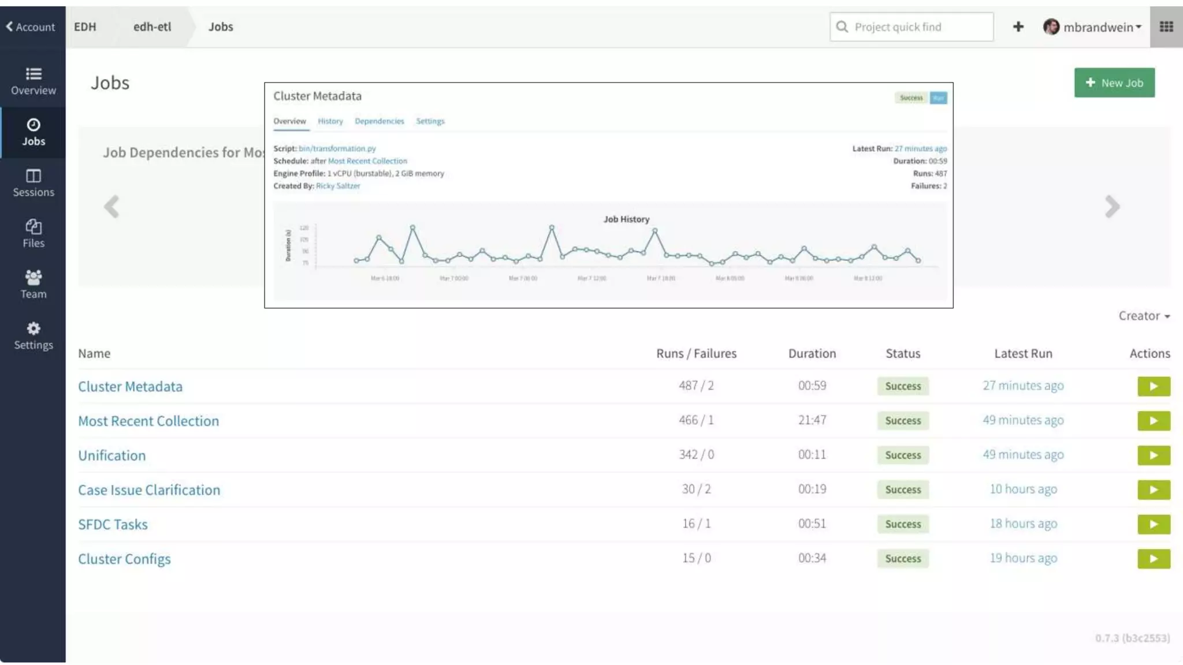Open the Sessions sidebar icon

coord(33,182)
